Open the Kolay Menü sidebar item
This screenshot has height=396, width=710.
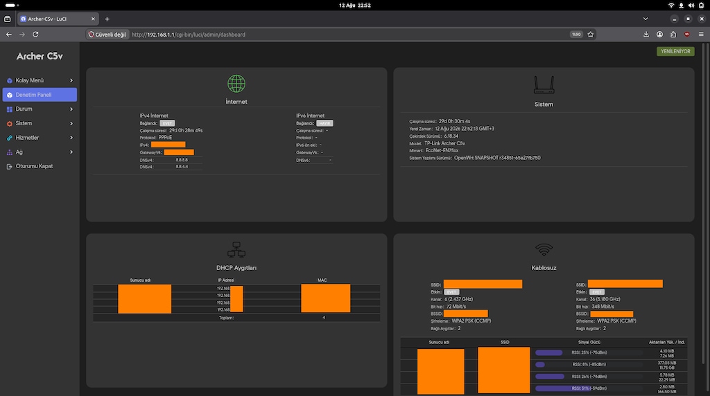[40, 80]
